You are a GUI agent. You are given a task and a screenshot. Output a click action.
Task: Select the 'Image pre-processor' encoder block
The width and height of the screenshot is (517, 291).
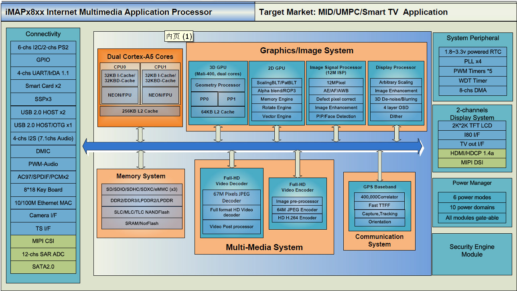tap(298, 202)
